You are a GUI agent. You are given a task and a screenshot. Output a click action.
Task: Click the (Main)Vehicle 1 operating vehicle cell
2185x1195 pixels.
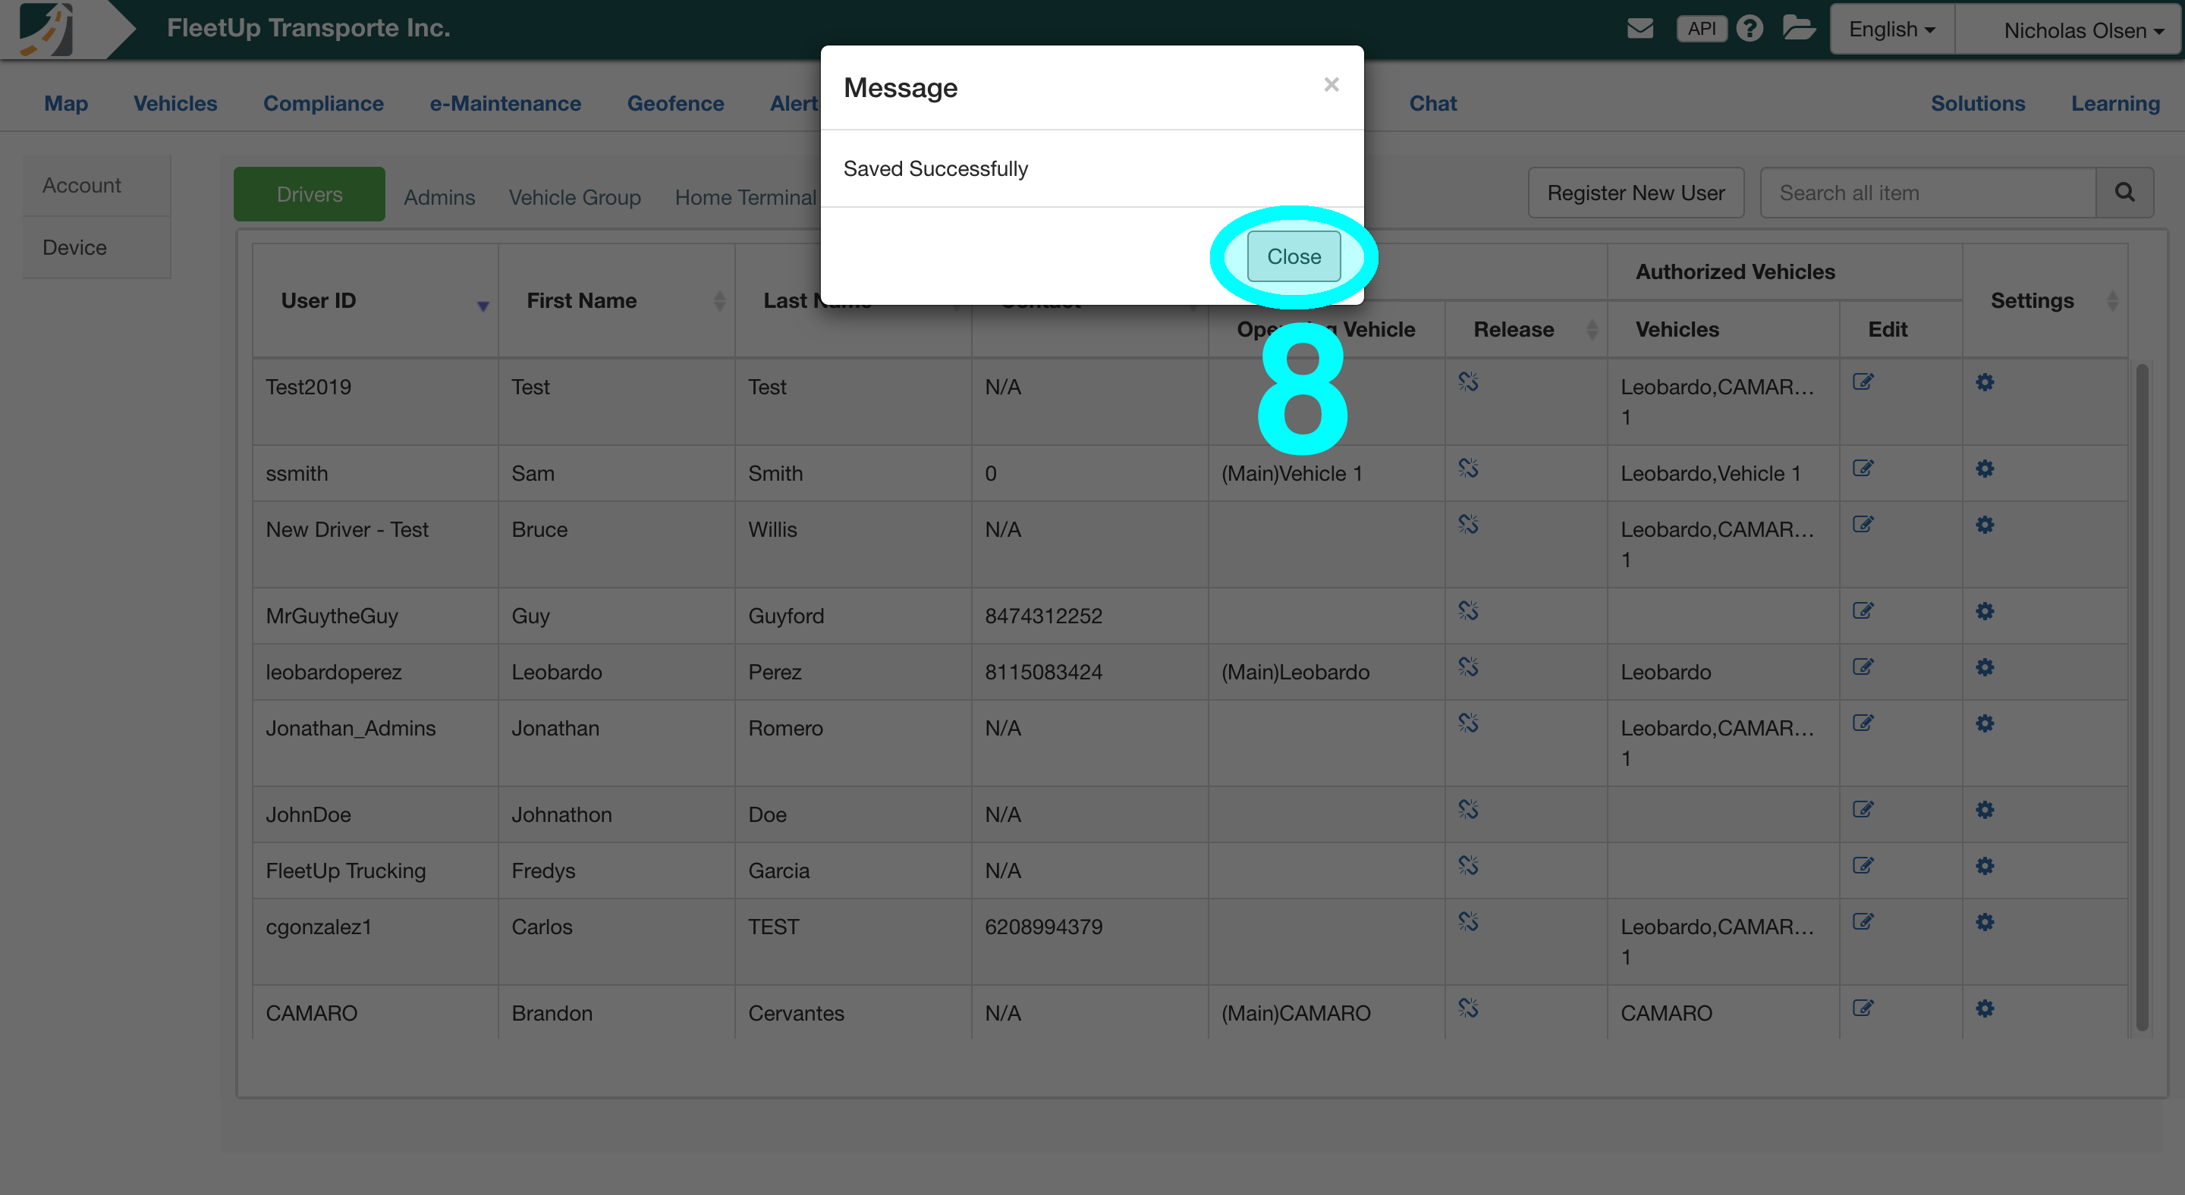1327,474
